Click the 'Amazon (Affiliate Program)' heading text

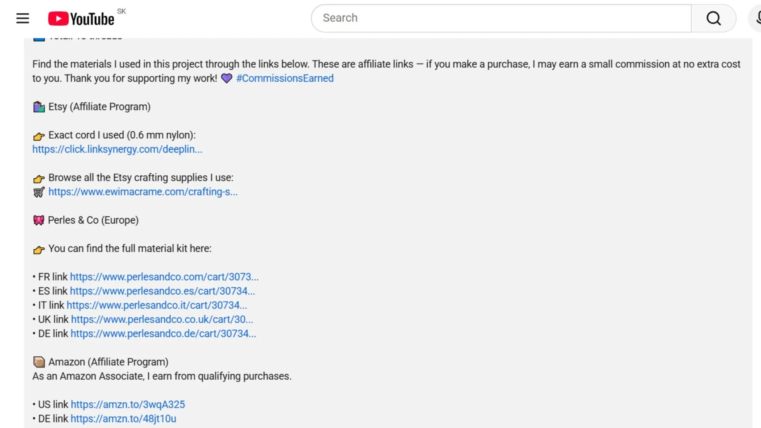[x=109, y=362]
